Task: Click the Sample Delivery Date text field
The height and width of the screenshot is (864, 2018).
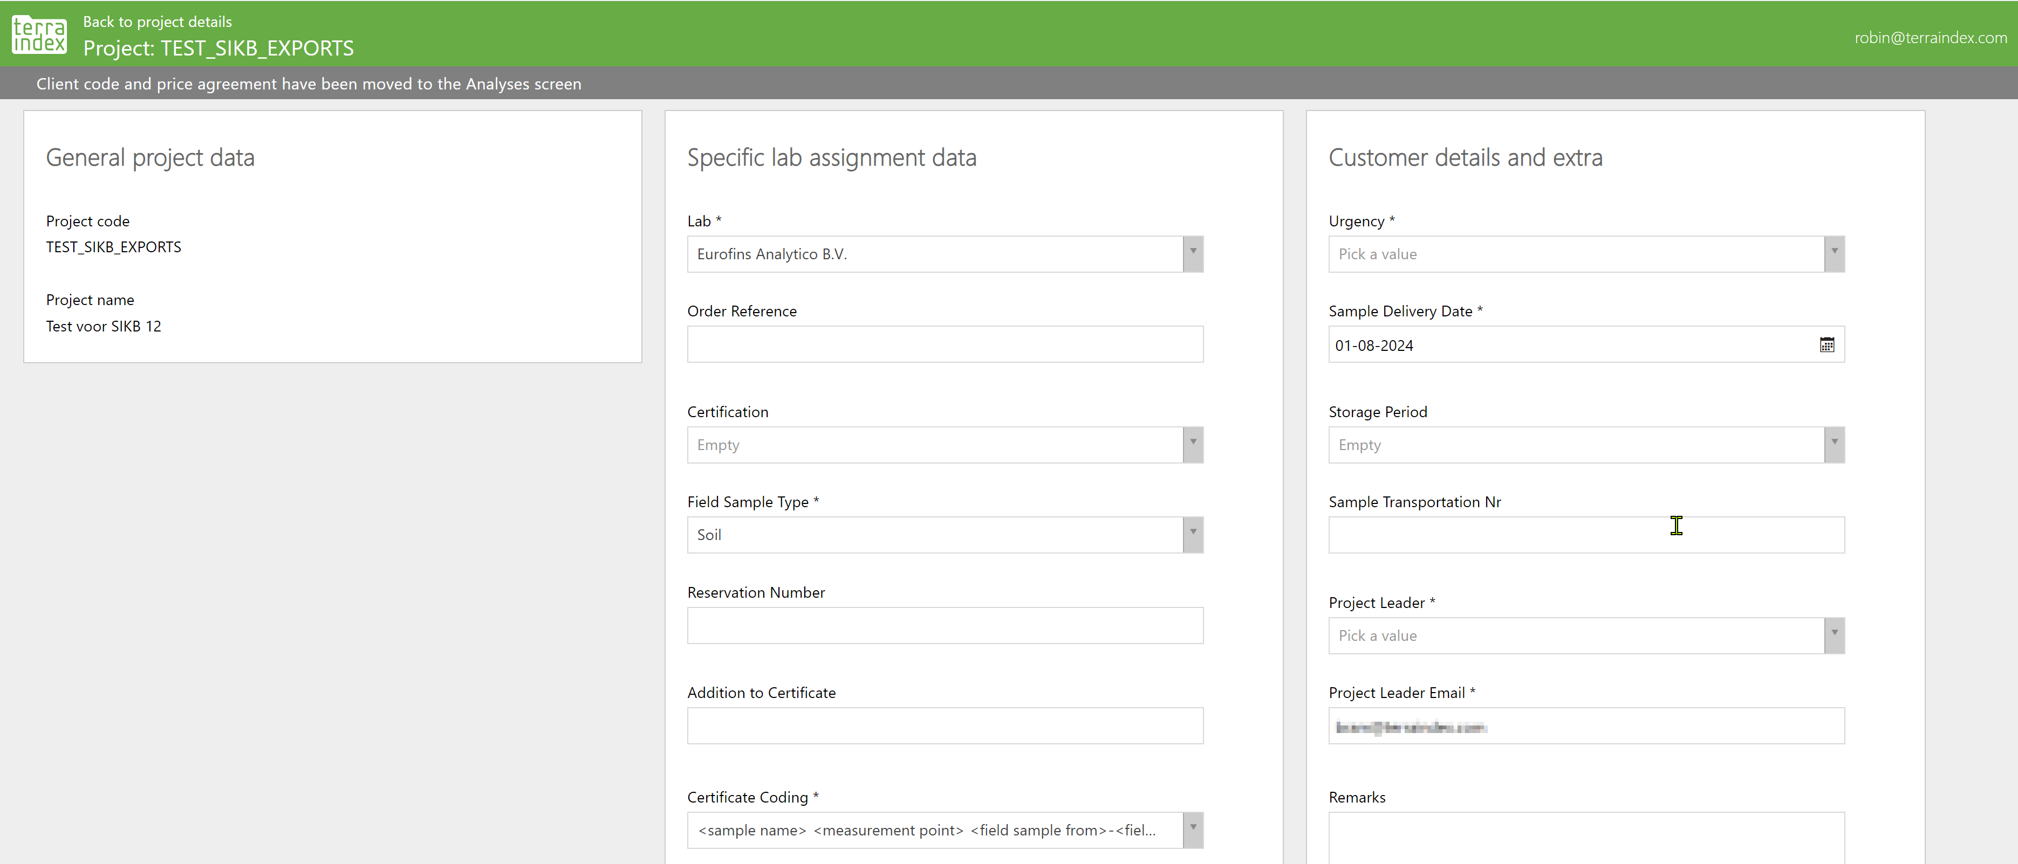Action: (x=1567, y=345)
